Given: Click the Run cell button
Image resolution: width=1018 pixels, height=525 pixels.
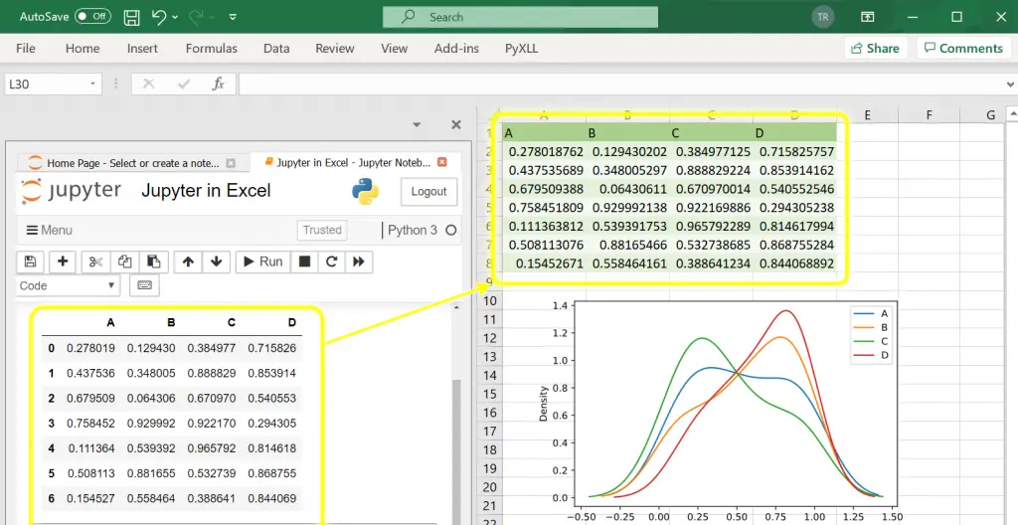Looking at the screenshot, I should [262, 262].
